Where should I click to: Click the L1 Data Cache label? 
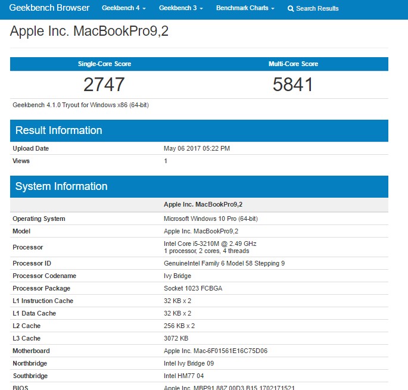34,313
